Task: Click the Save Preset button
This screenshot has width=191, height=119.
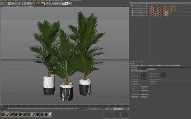Action: pyautogui.click(x=144, y=97)
